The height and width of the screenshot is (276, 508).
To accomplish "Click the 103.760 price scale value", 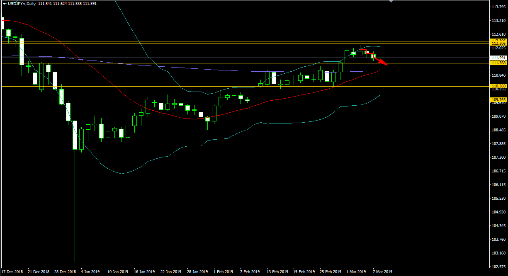I will (498, 240).
